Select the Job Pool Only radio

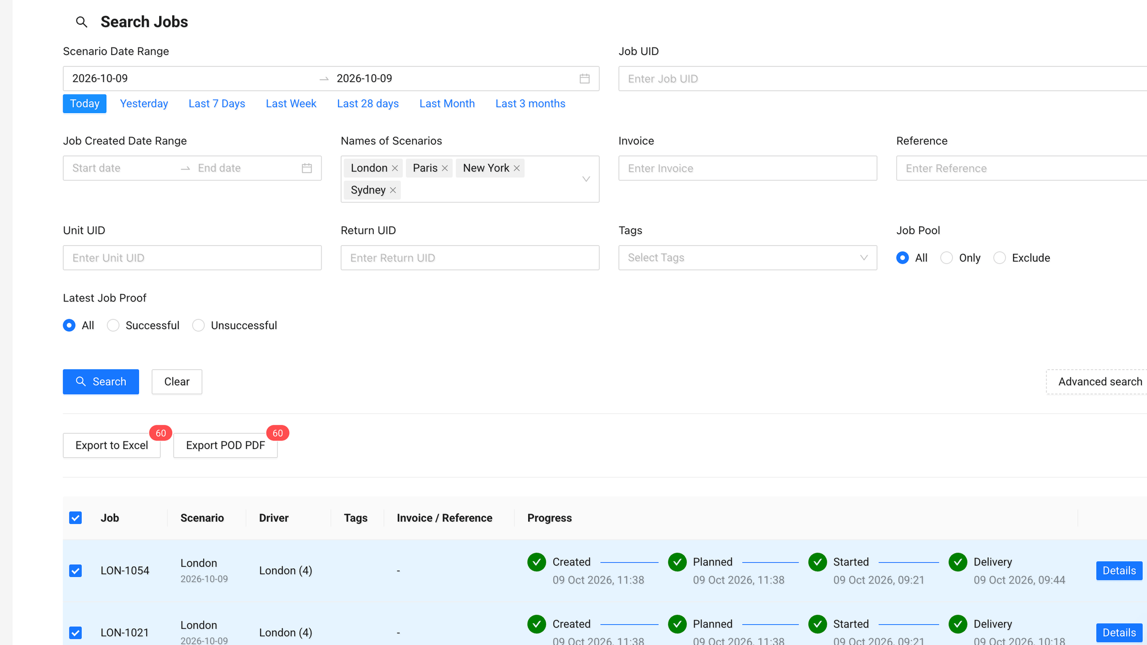coord(946,258)
